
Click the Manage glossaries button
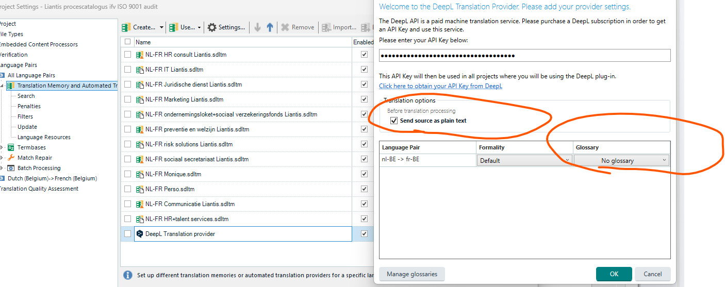tap(412, 274)
